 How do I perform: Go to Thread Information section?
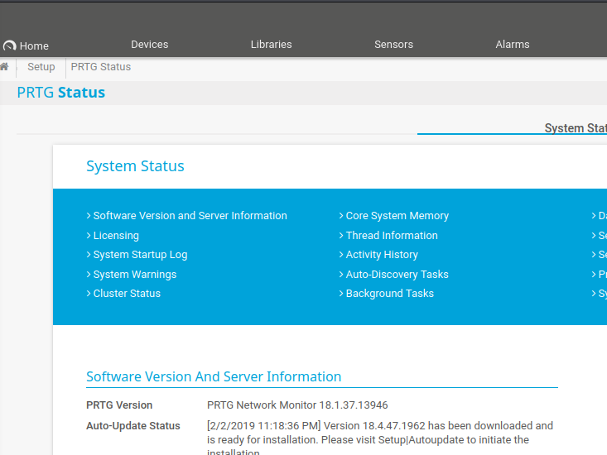pos(391,236)
